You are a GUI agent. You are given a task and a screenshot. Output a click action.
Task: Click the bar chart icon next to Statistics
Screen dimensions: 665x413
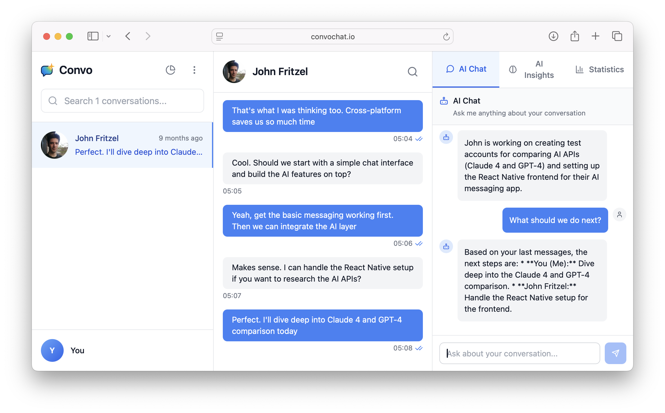coord(580,69)
